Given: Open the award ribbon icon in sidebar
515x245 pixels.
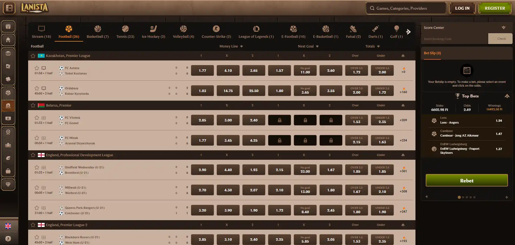Looking at the screenshot, I should [x=8, y=132].
